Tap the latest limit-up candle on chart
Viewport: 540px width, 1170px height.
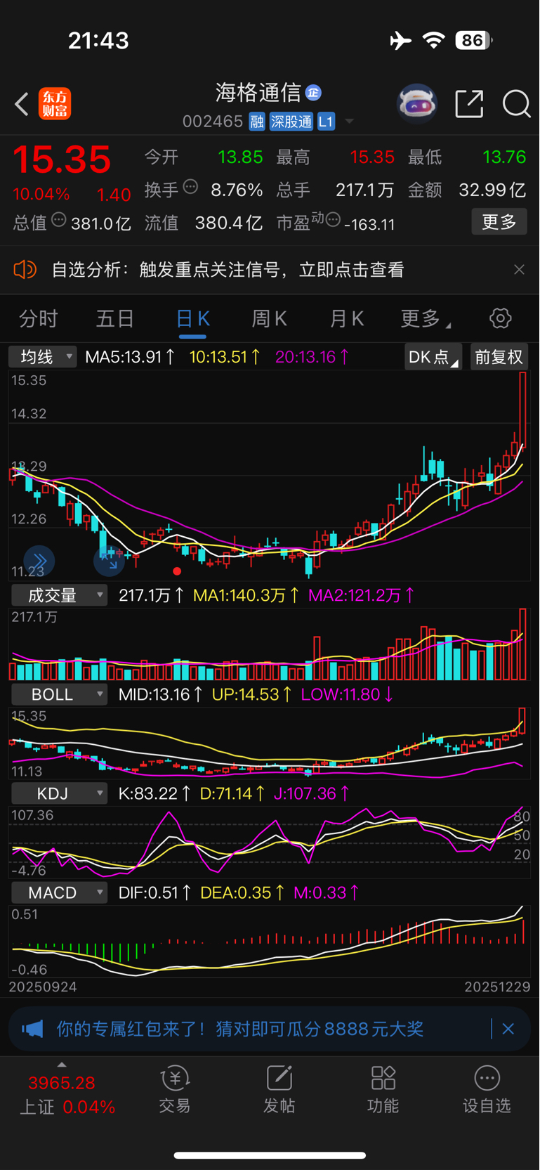pos(523,409)
